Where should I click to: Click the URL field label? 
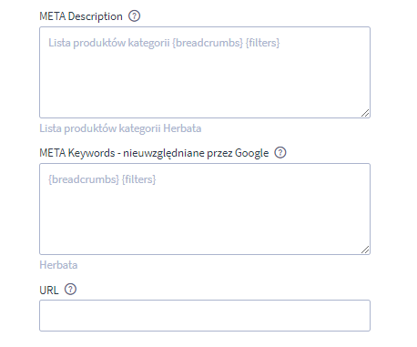coord(49,291)
